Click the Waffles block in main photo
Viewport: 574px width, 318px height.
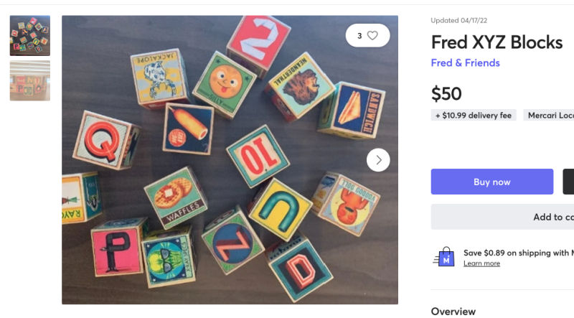[x=175, y=196]
